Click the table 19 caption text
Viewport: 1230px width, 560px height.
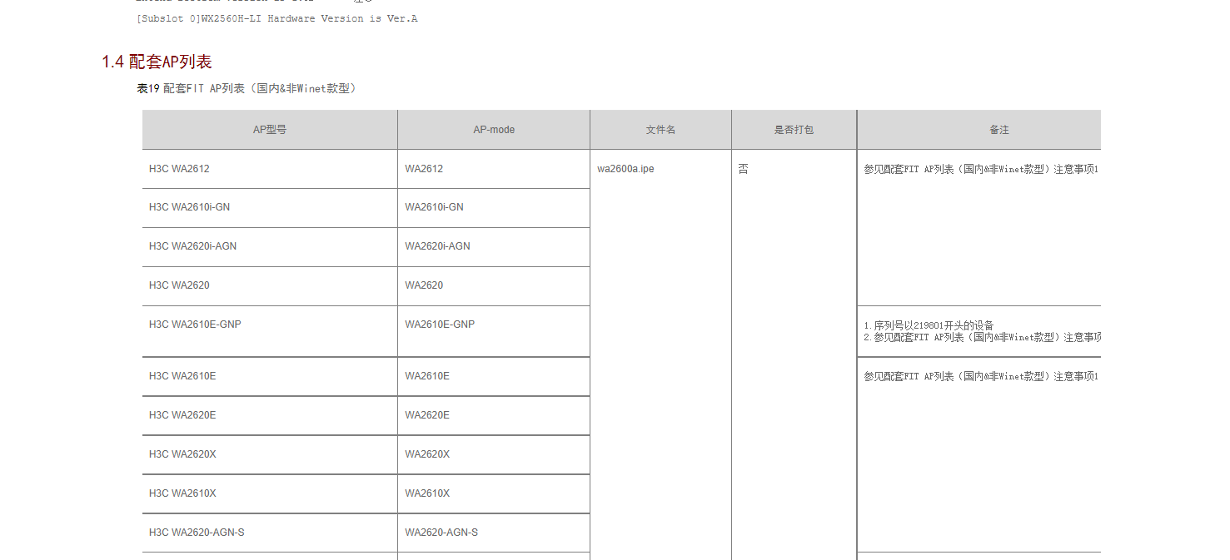[x=248, y=88]
